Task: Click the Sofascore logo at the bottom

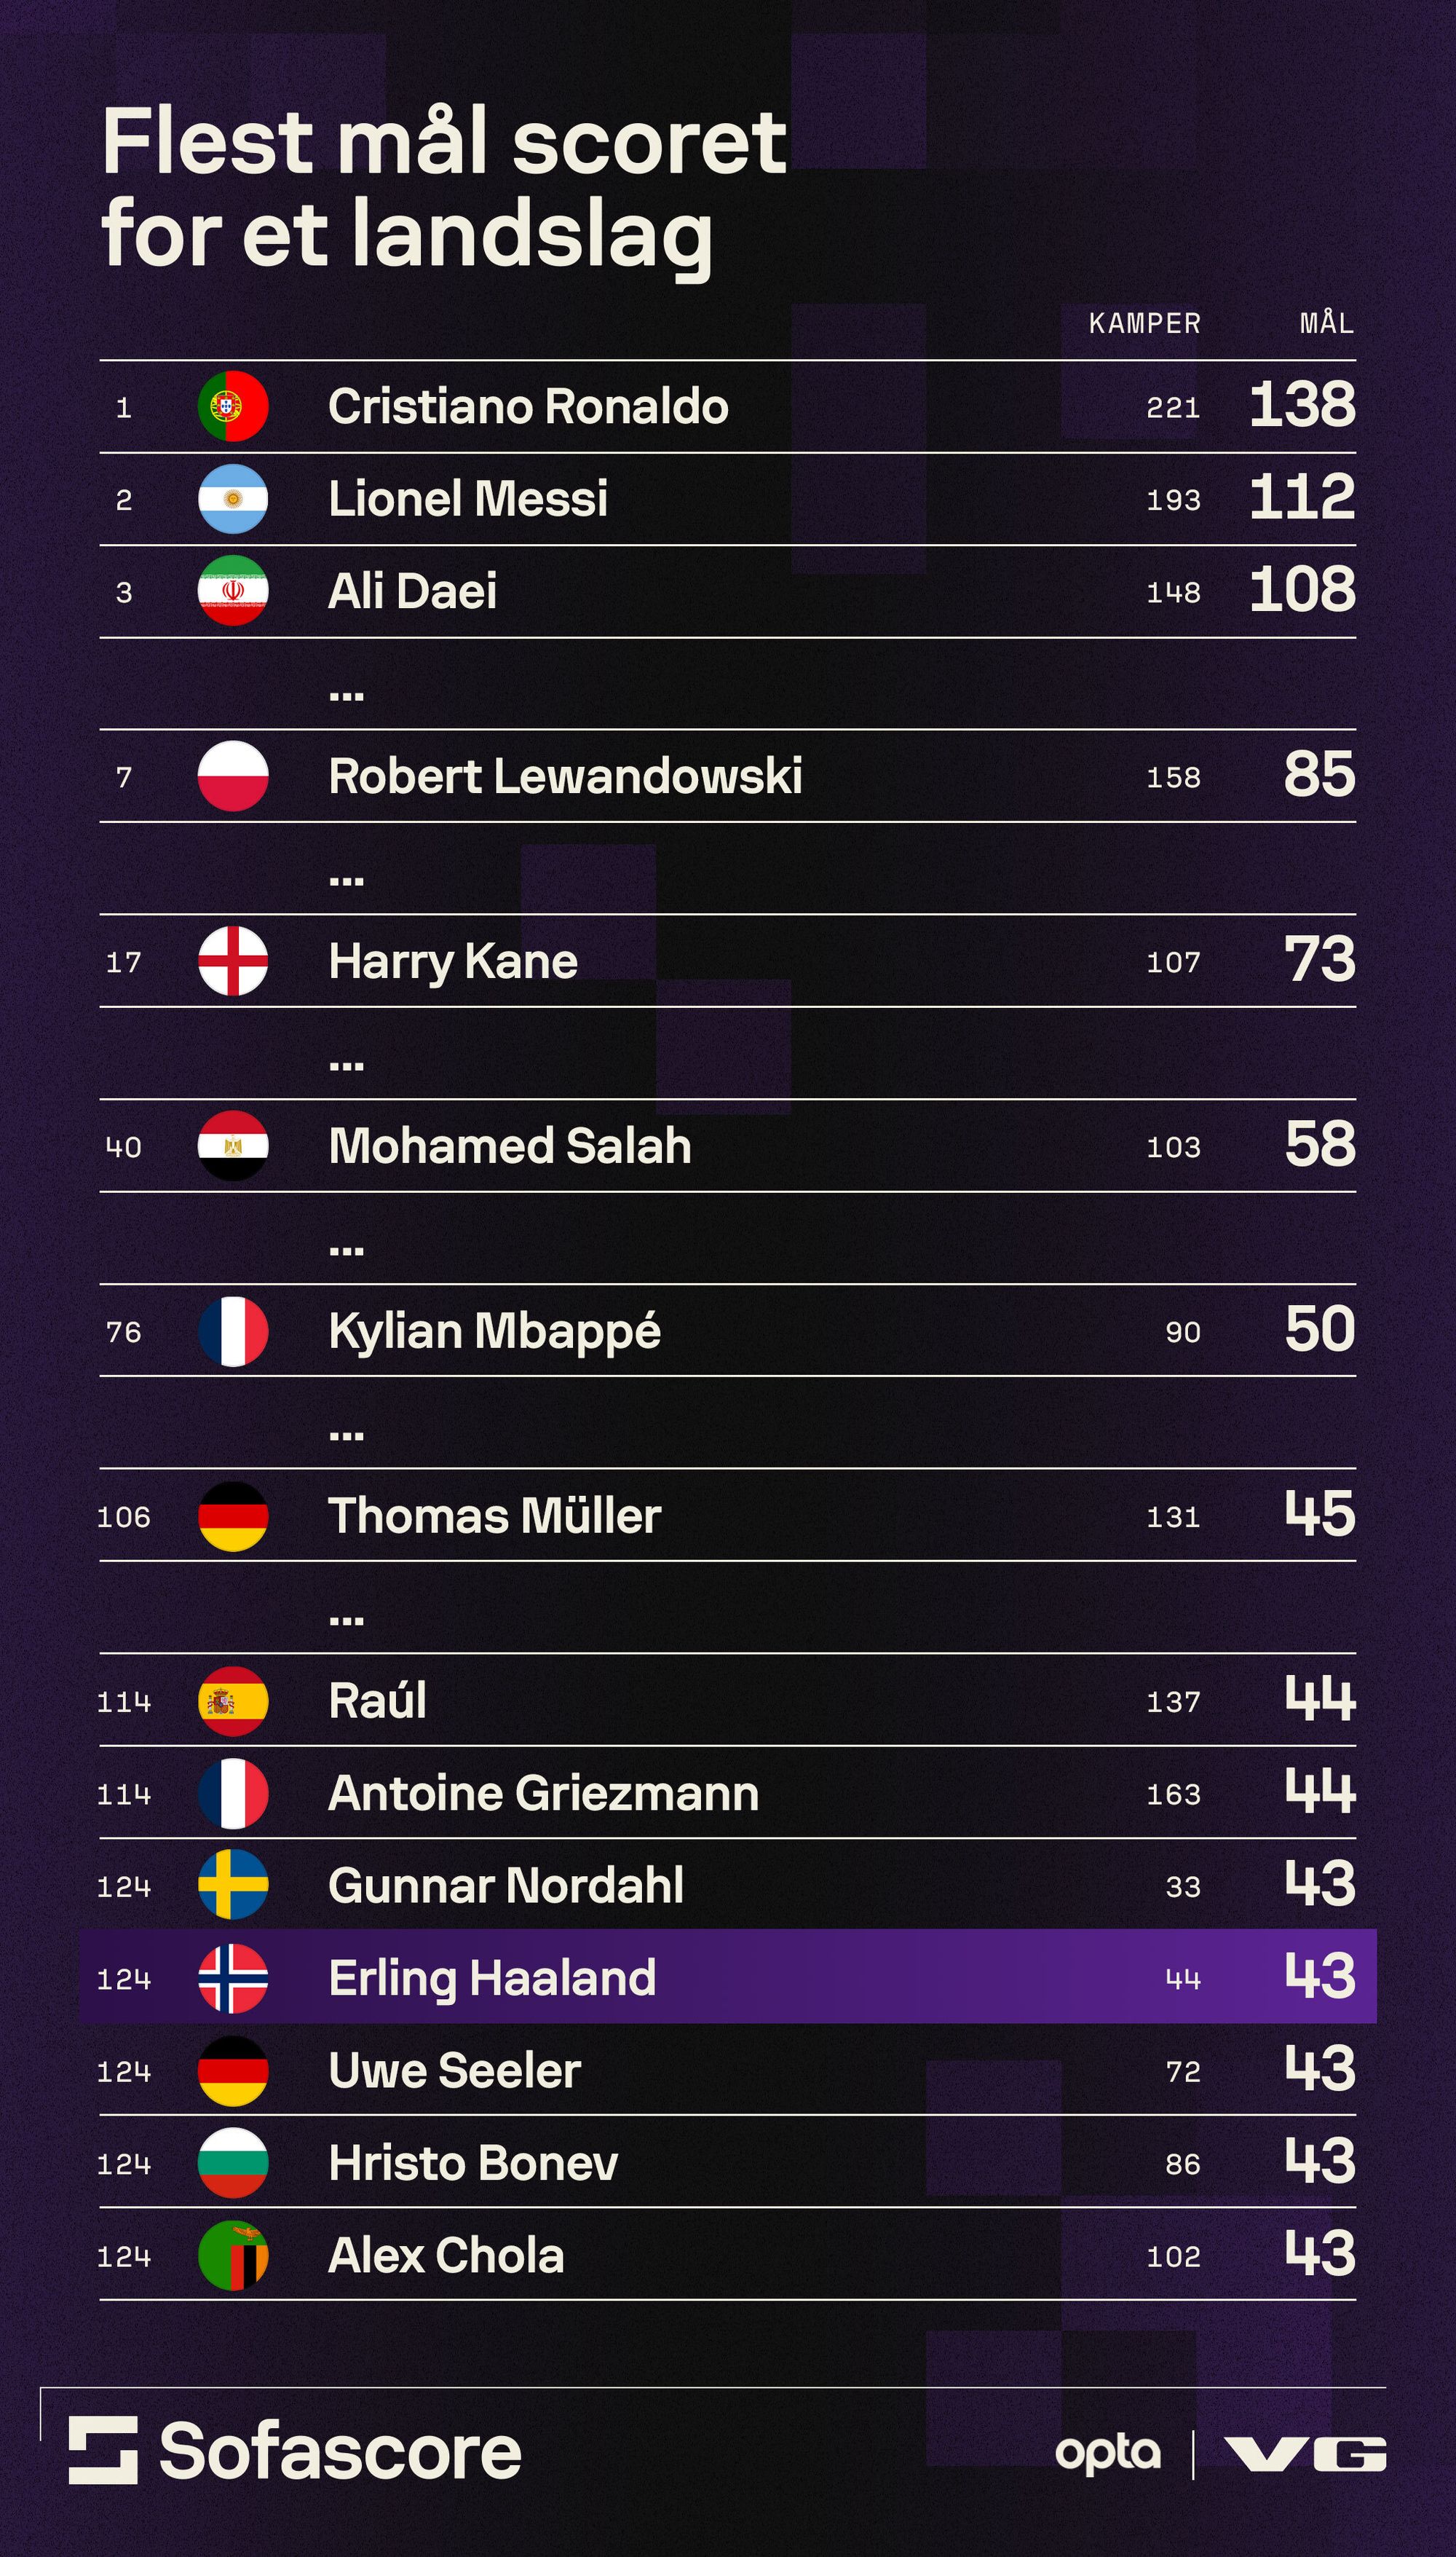Action: [x=295, y=2451]
